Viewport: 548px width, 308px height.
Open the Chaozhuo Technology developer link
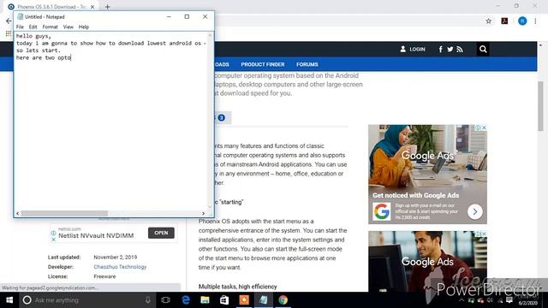tap(120, 267)
